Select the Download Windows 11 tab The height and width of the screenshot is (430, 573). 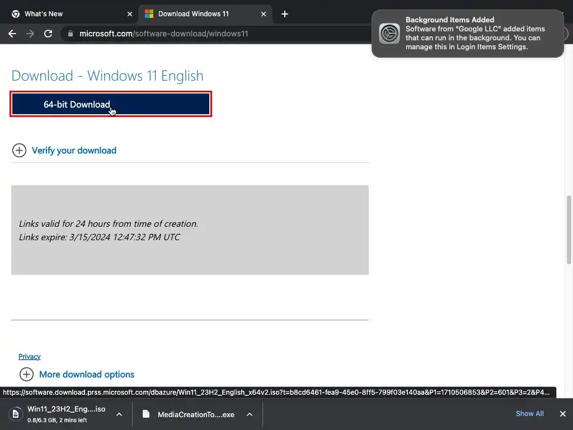(x=205, y=14)
